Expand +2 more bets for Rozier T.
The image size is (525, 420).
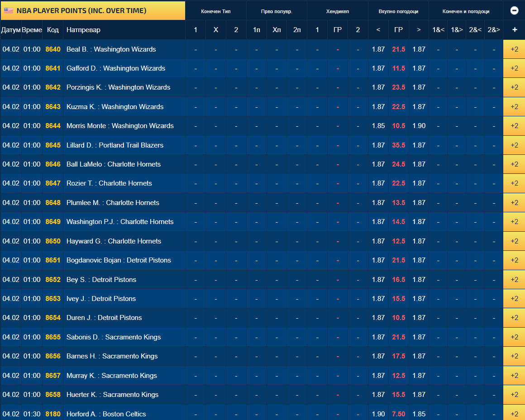point(514,184)
